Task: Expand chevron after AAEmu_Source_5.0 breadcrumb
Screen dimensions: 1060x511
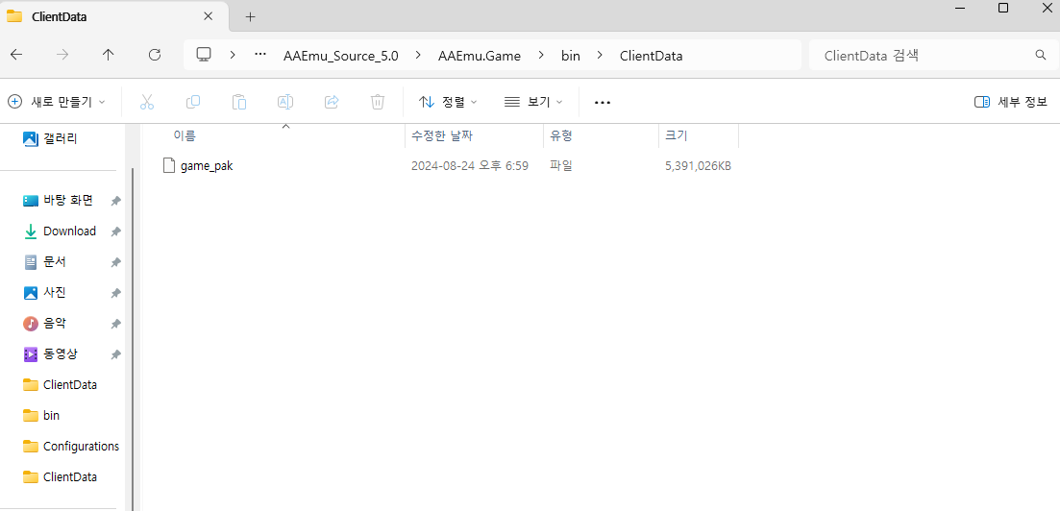Action: tap(418, 56)
